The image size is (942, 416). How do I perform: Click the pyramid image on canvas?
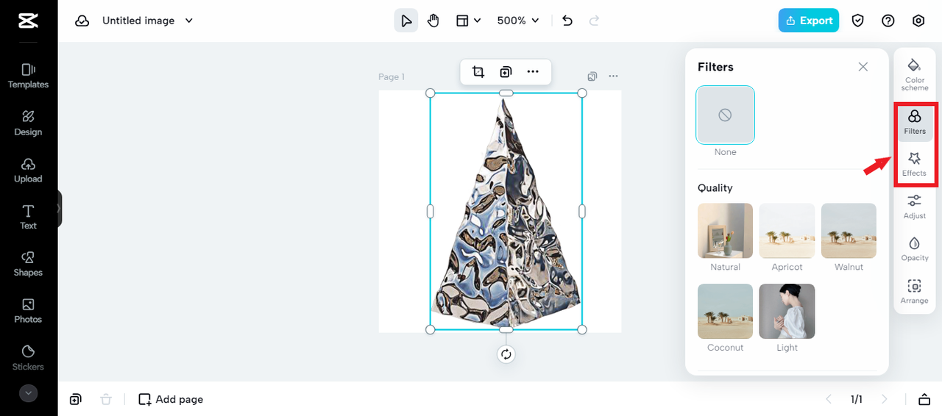coord(506,212)
